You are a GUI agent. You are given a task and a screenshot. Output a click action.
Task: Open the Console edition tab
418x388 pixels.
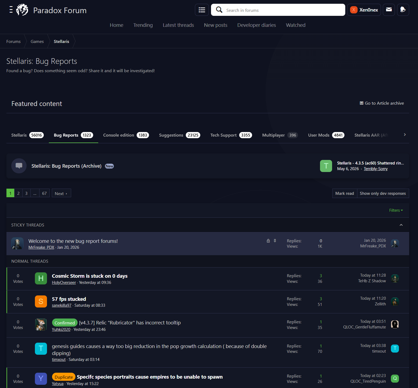126,135
